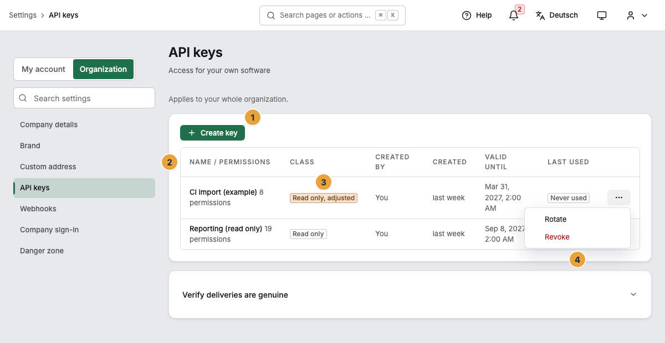The height and width of the screenshot is (343, 665).
Task: Select API keys in sidebar
Action: tap(84, 188)
